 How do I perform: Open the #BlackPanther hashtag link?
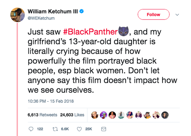(91, 32)
